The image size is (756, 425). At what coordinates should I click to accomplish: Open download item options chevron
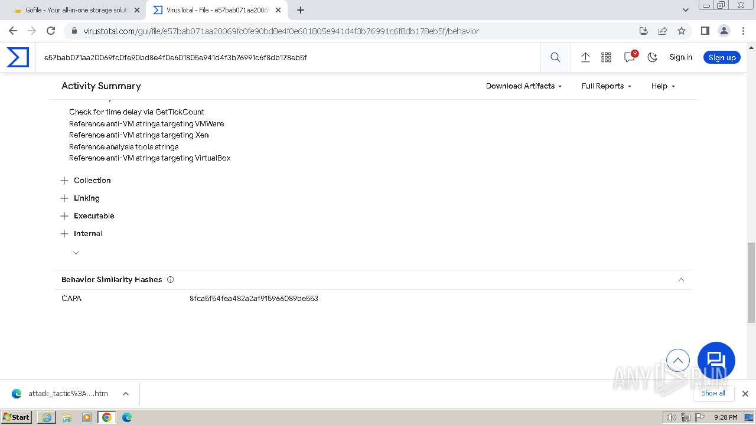coord(126,394)
